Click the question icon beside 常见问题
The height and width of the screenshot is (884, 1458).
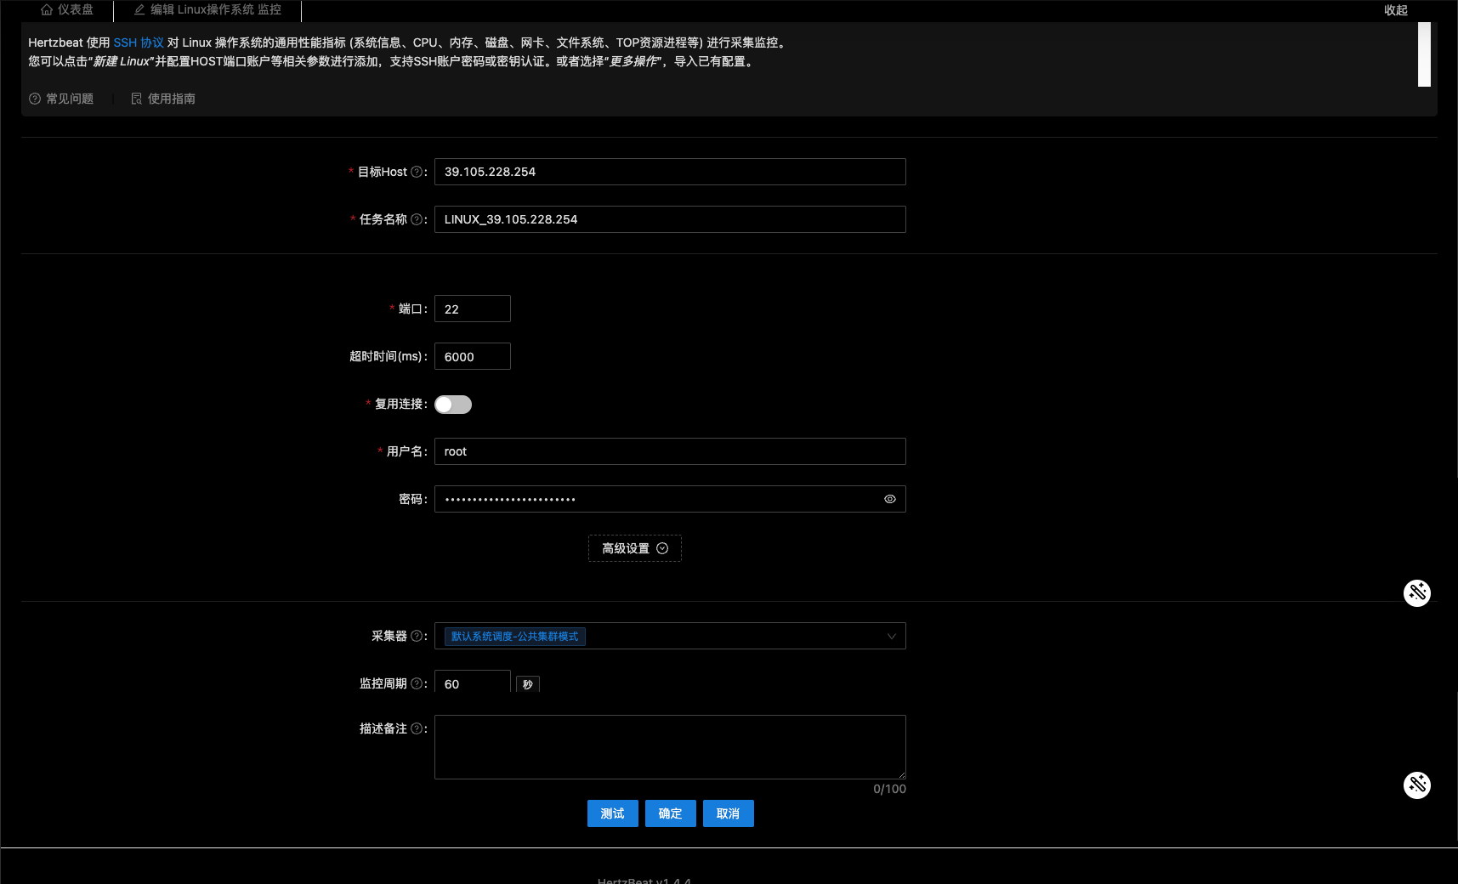pos(35,99)
